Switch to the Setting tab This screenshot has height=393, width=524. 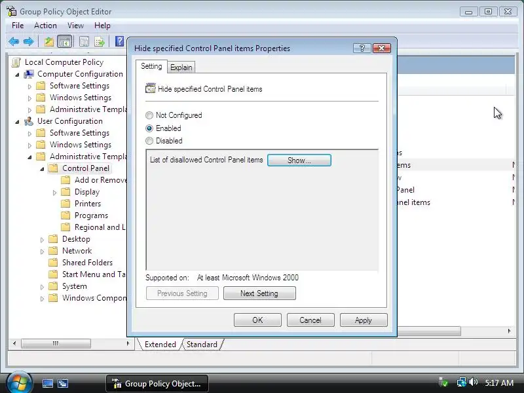(151, 66)
